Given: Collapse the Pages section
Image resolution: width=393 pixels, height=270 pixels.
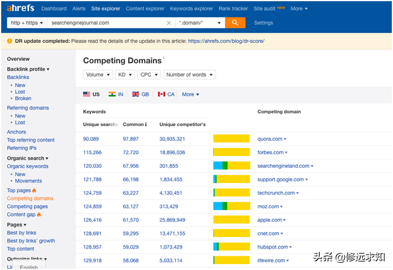Looking at the screenshot, I should (x=17, y=225).
